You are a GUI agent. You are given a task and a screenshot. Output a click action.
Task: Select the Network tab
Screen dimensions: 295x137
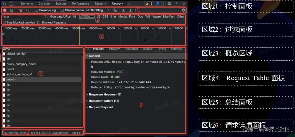(118, 3)
